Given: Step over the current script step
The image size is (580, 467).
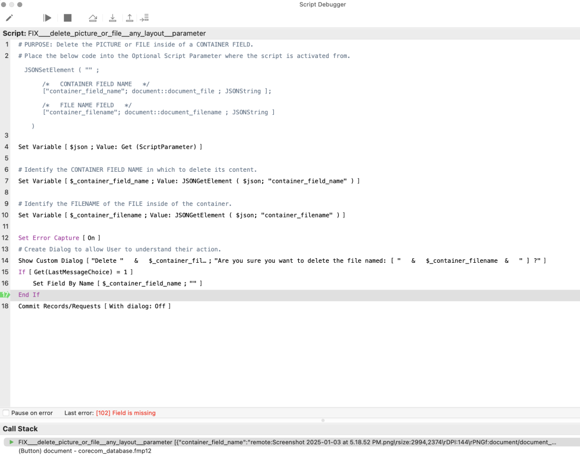Looking at the screenshot, I should [x=92, y=18].
